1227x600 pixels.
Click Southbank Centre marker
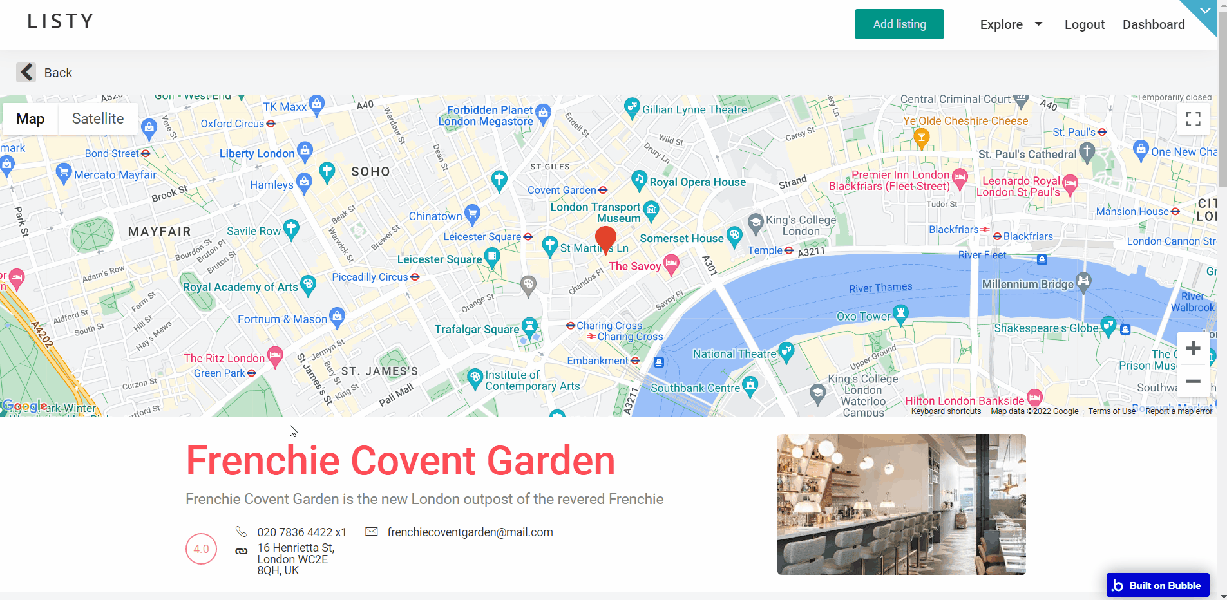coord(750,386)
